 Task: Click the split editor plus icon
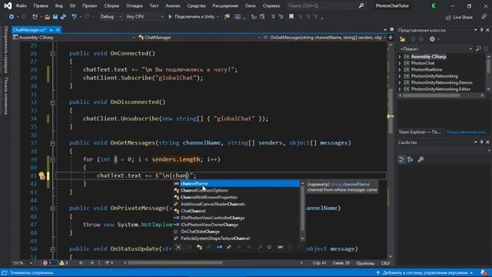(x=391, y=38)
